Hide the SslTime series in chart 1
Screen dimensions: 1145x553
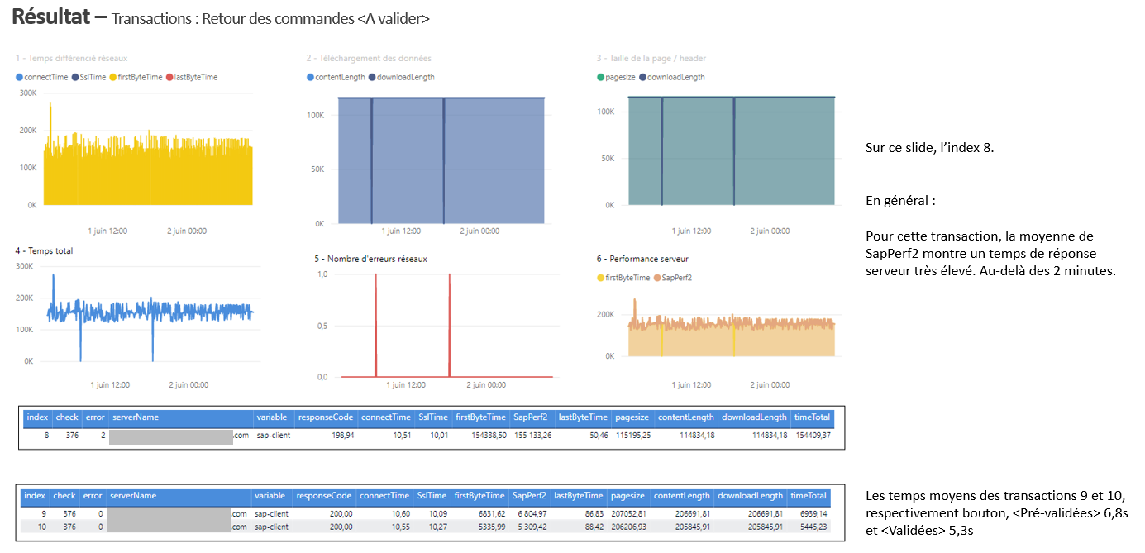click(x=77, y=76)
